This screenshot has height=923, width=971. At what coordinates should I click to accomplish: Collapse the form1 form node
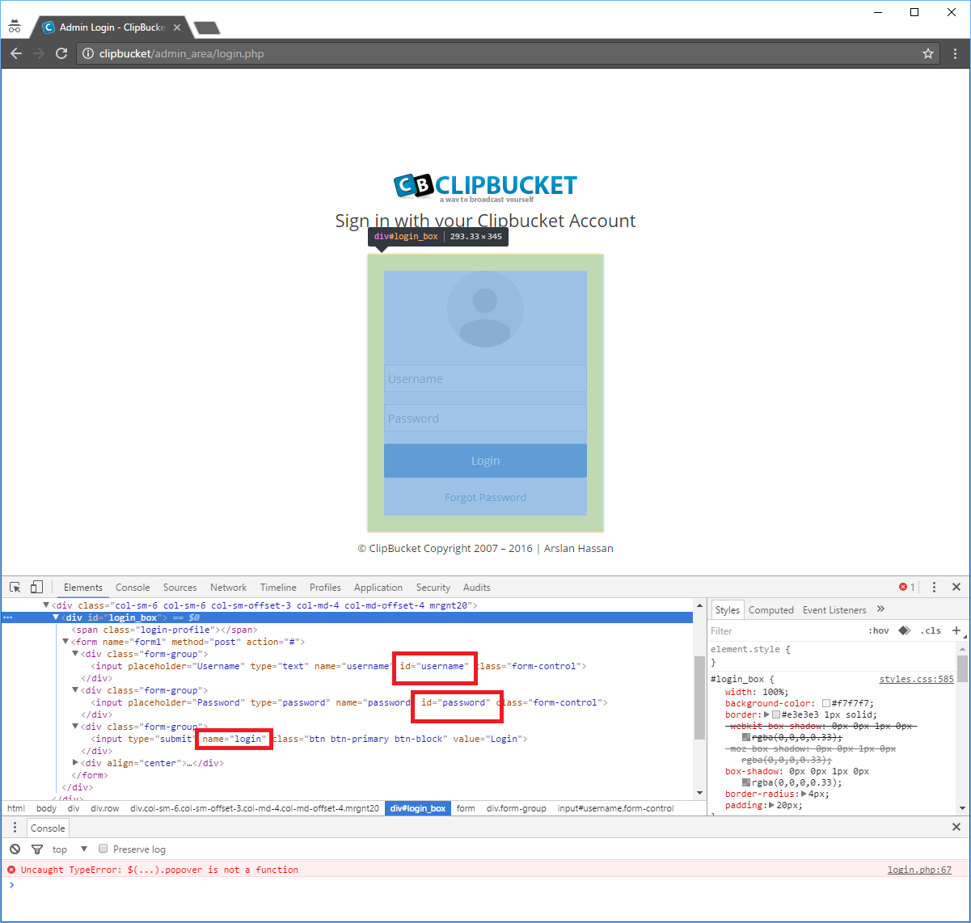65,642
